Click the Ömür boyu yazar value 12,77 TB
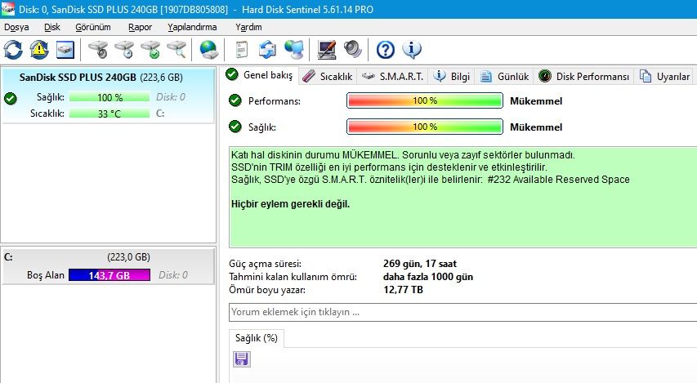Screen dimensions: 697x383 point(403,290)
